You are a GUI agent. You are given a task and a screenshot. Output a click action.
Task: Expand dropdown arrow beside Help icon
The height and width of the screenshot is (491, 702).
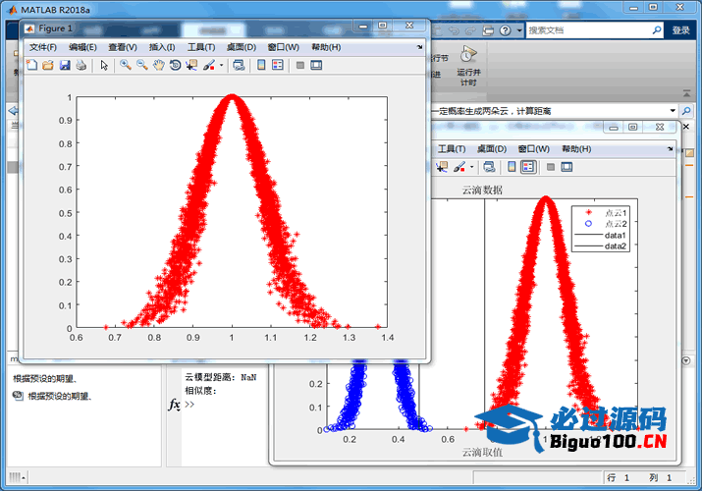coord(518,30)
